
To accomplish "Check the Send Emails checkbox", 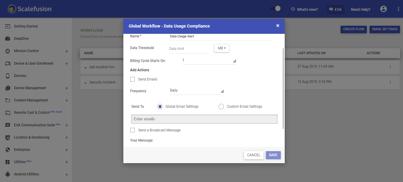I will pos(132,79).
